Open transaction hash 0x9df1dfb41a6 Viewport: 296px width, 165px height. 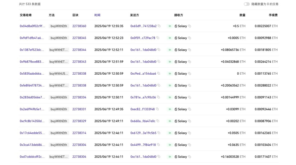(32, 38)
